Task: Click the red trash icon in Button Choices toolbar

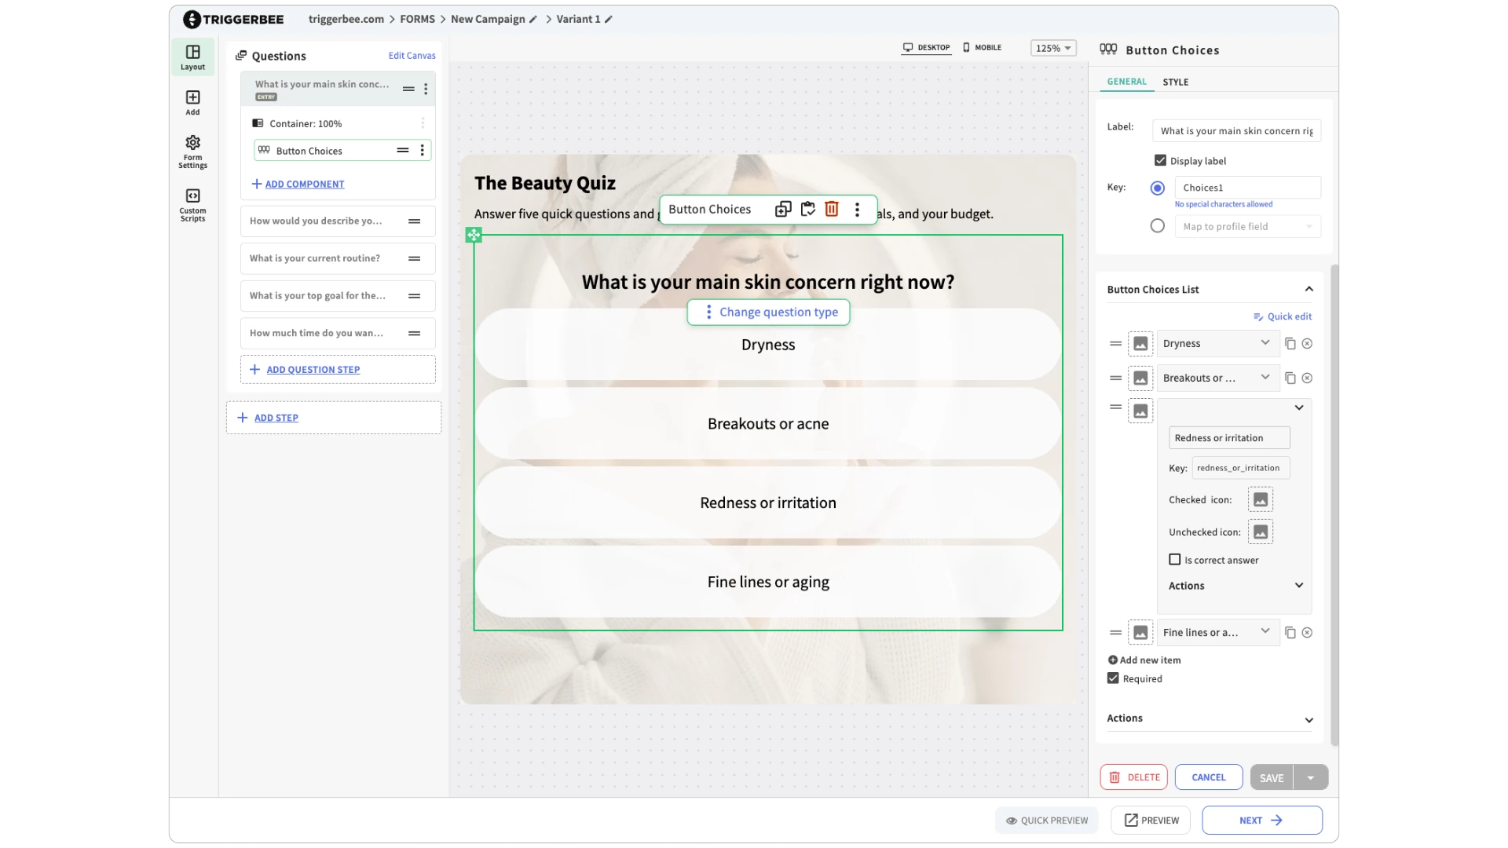Action: pyautogui.click(x=832, y=209)
